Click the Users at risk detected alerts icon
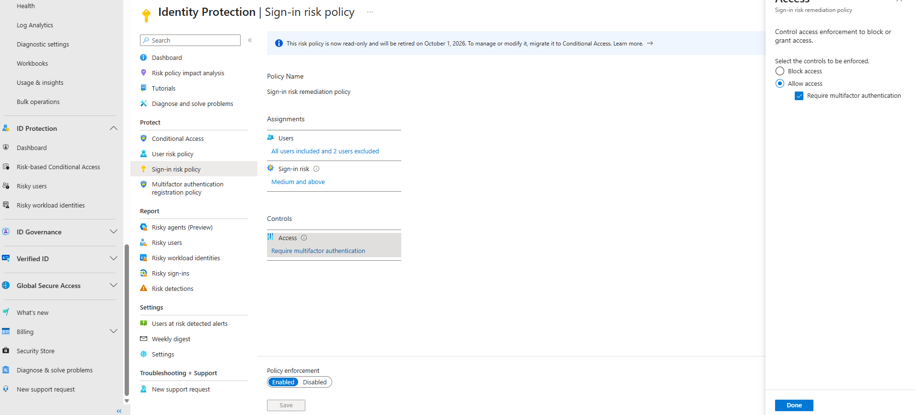This screenshot has width=916, height=415. coord(143,323)
